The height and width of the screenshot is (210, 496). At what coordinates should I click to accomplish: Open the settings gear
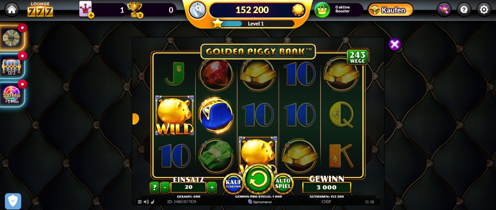pos(484,10)
